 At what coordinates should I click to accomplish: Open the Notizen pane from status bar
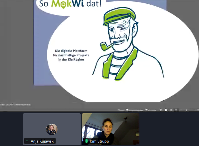point(121,110)
